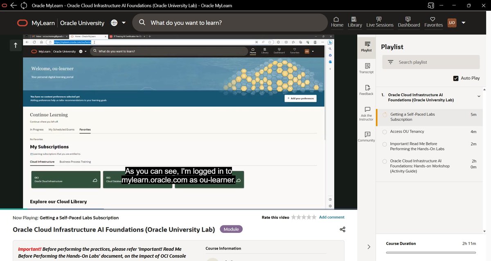Open Live Sessions in the top nav
This screenshot has width=491, height=261.
pyautogui.click(x=380, y=22)
